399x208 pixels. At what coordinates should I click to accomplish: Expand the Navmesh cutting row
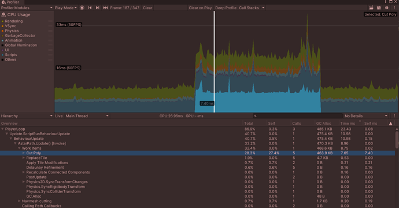[x=19, y=201]
